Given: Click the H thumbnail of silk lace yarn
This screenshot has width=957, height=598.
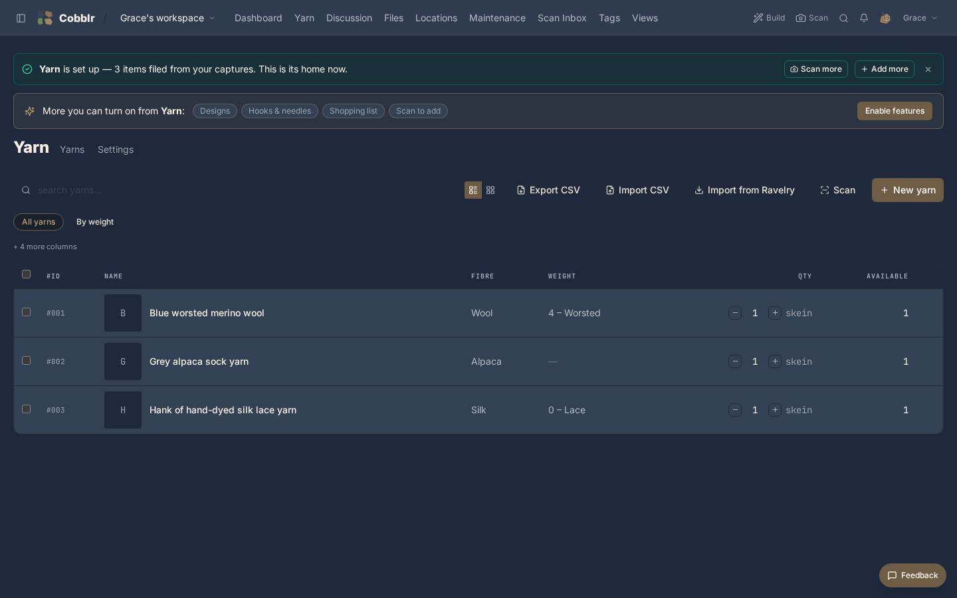Looking at the screenshot, I should pos(123,410).
